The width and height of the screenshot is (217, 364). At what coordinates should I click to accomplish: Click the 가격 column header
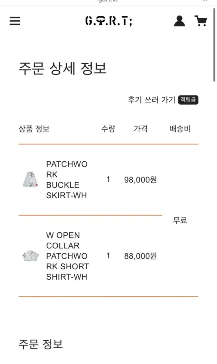click(141, 129)
